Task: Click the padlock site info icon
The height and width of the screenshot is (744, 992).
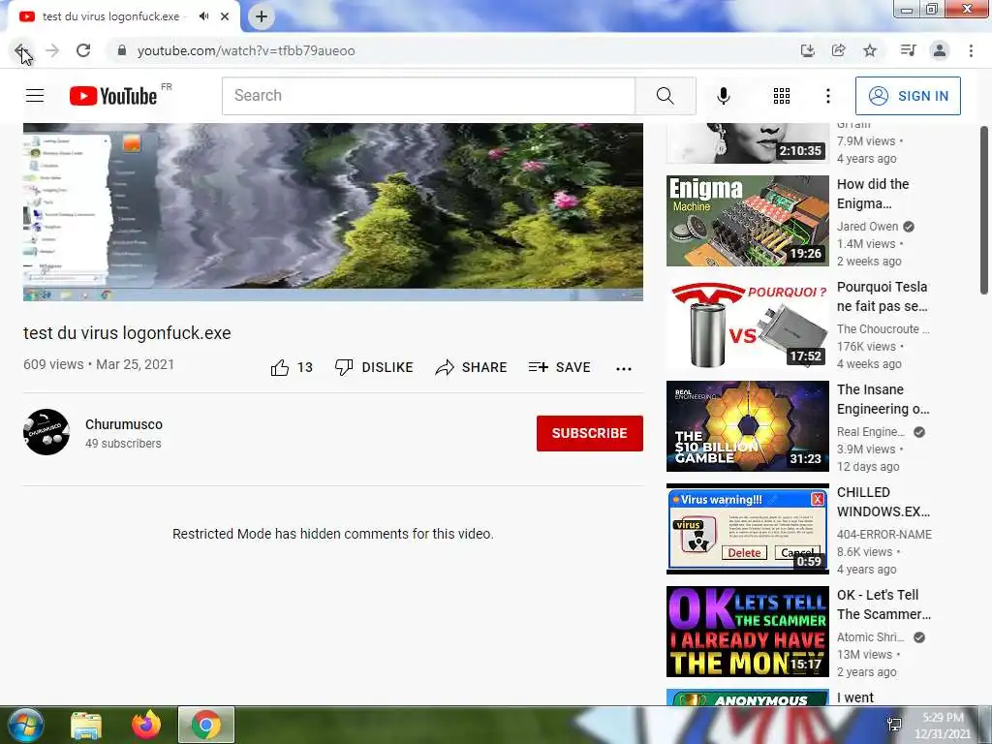Action: click(122, 50)
